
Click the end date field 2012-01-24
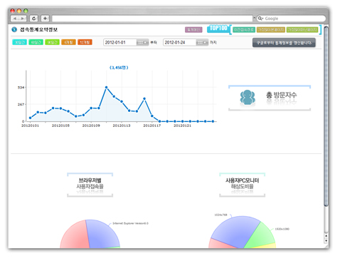(x=180, y=43)
